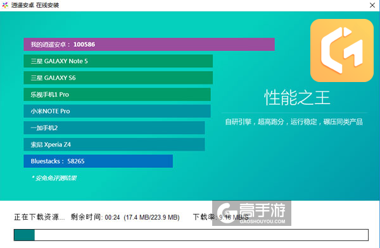The height and width of the screenshot is (248, 380).
Task: Select the 三星 GALAXY Note 5 bar
Action: coord(118,61)
